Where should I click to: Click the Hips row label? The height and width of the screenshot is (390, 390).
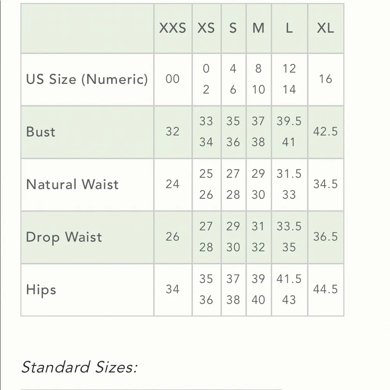[41, 290]
